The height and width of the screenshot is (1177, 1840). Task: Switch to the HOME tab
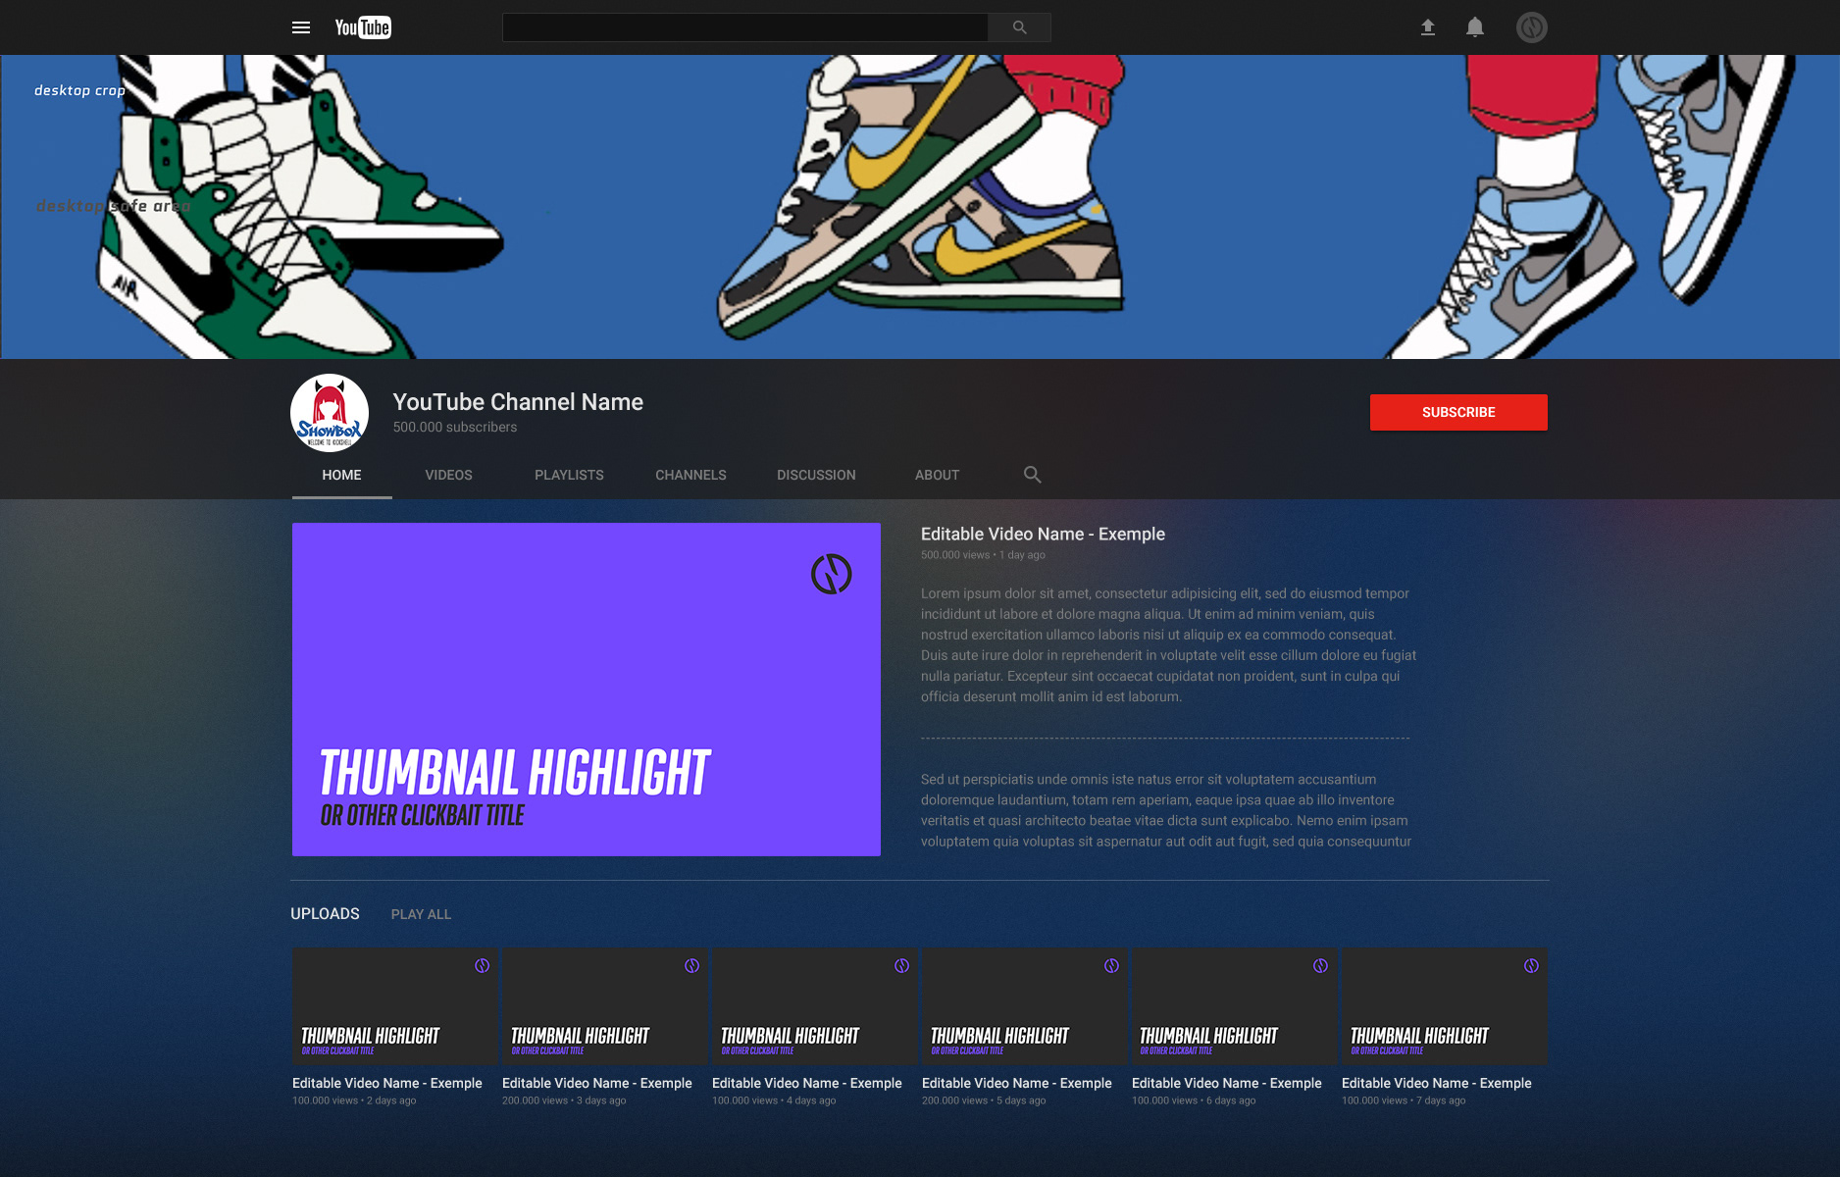(341, 475)
